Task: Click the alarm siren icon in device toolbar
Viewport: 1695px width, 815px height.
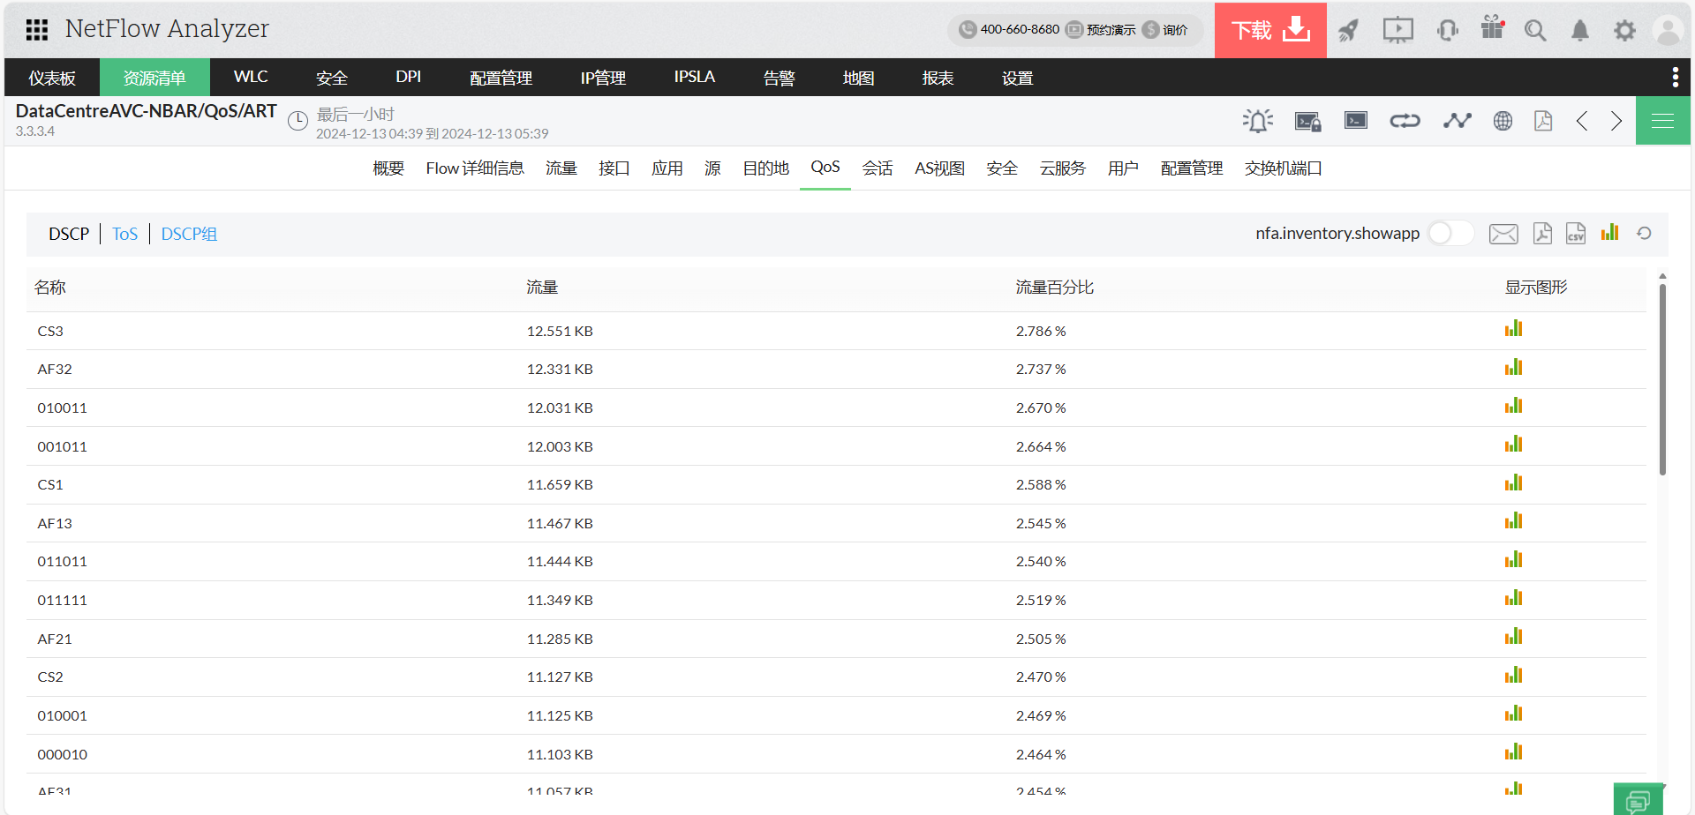Action: click(x=1257, y=121)
